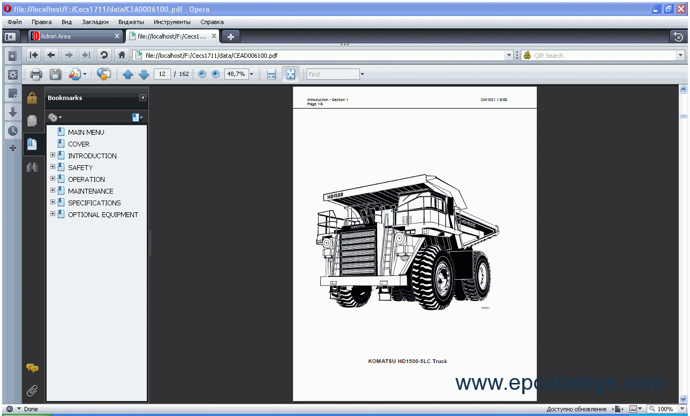This screenshot has width=690, height=416.
Task: Expand the INTRODUCTION bookmark
Action: 52,156
